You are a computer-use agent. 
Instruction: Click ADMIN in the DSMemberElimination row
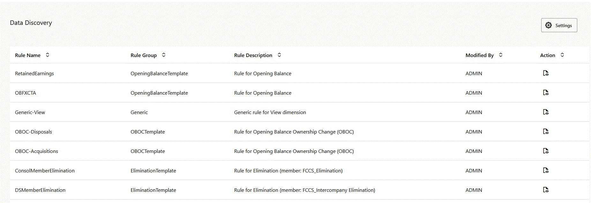pos(474,190)
